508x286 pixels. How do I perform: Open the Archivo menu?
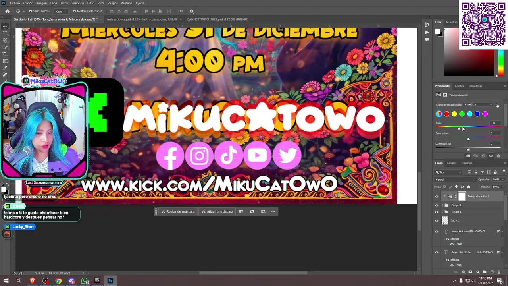14,3
